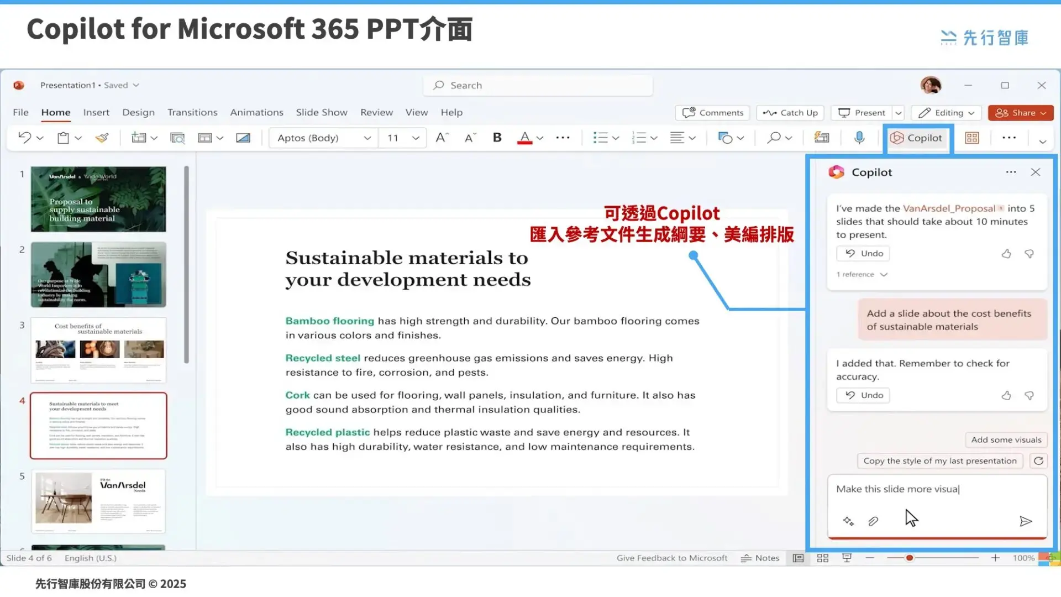1061x597 pixels.
Task: Undo the "I added that" Copilot action
Action: point(863,395)
